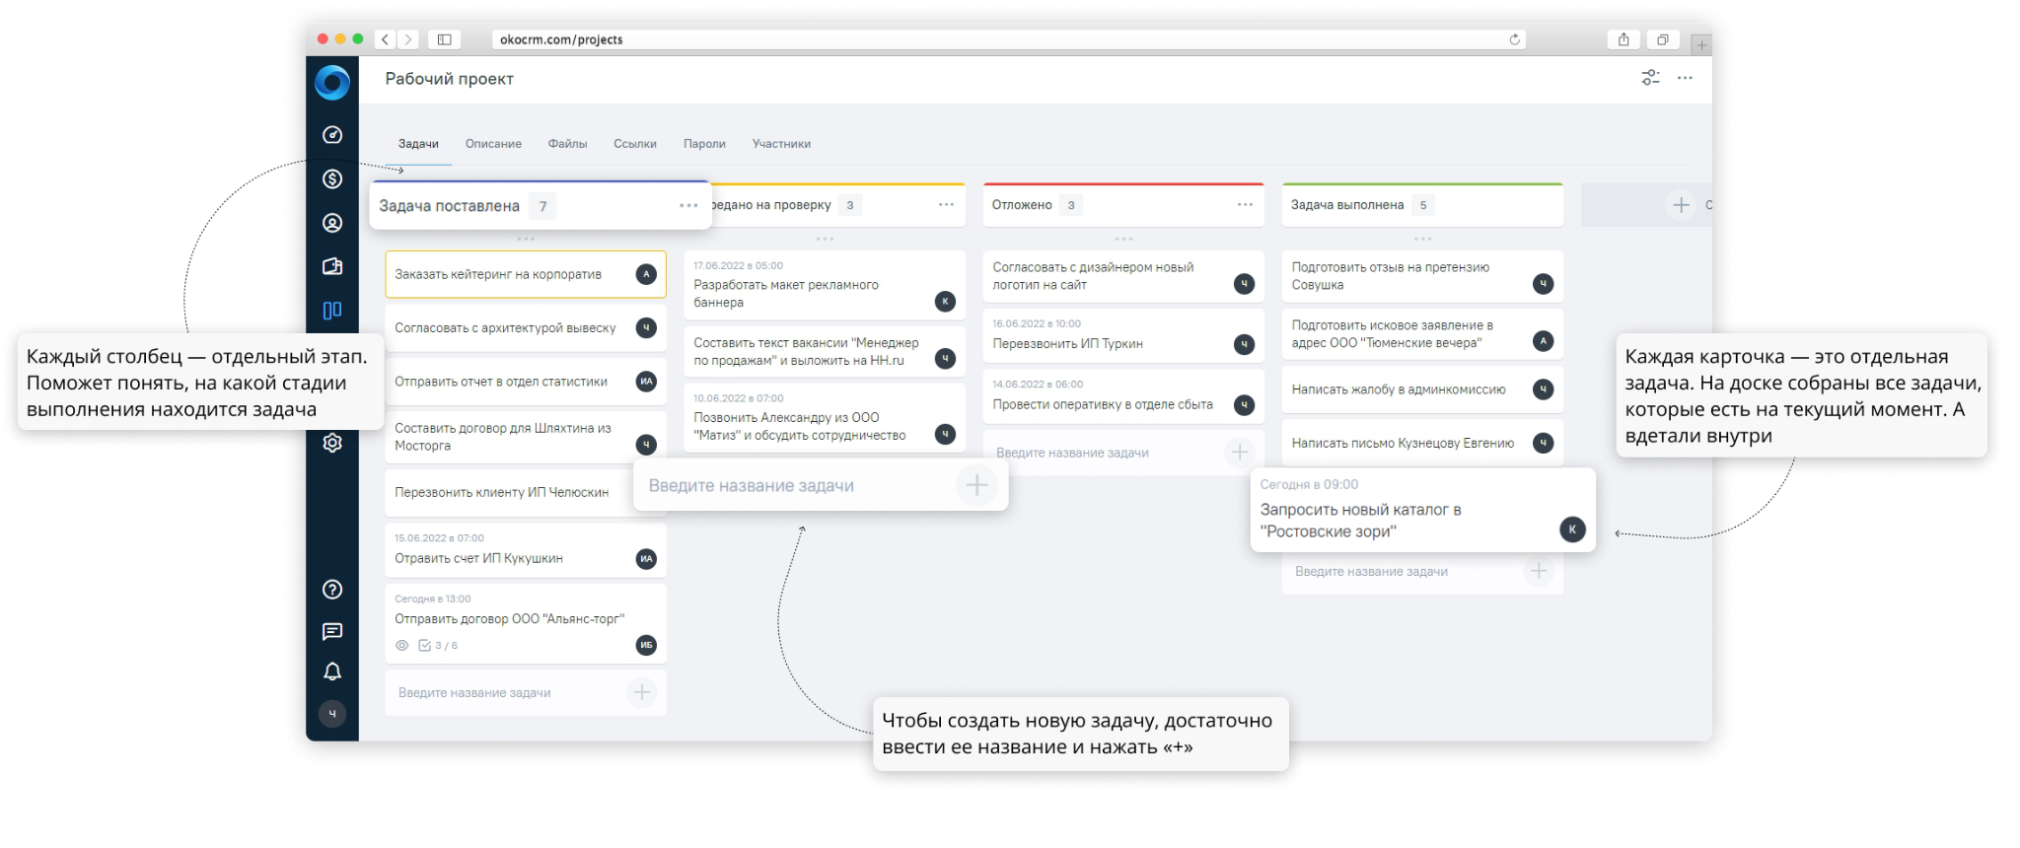2020x848 pixels.
Task: Open card Перезвонить ИП Туркин
Action: [1123, 335]
